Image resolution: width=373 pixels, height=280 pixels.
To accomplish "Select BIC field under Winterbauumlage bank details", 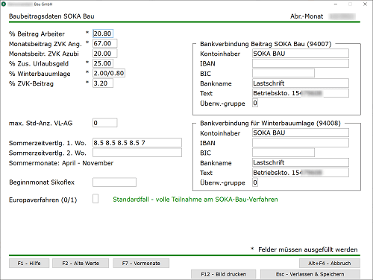I will 283,153.
